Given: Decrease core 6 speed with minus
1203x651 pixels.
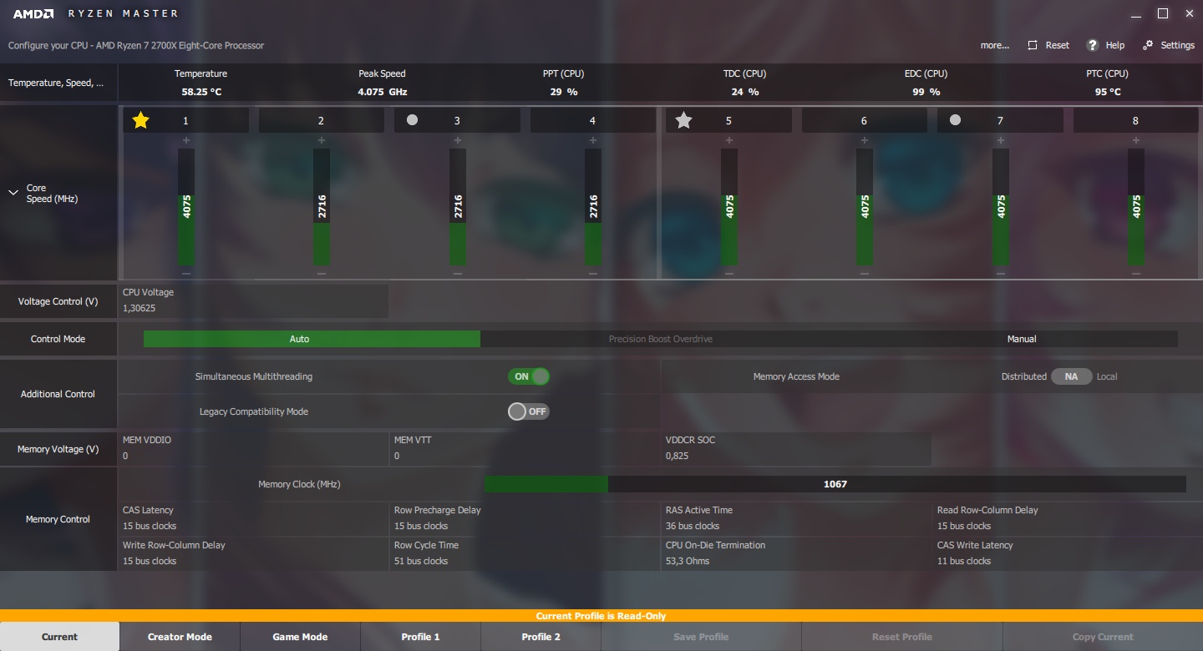Looking at the screenshot, I should 865,273.
